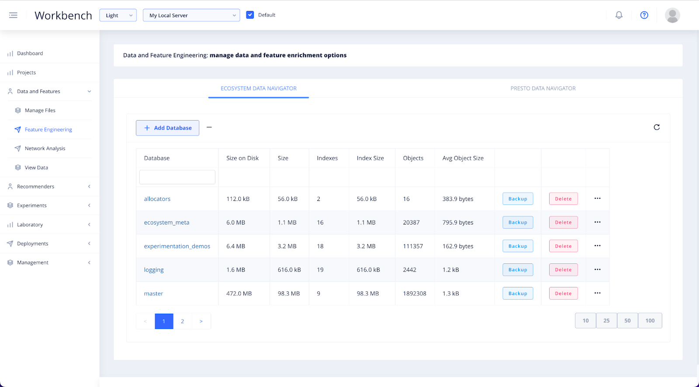Viewport: 699px width, 387px height.
Task: Backup the logging database
Action: (x=518, y=270)
